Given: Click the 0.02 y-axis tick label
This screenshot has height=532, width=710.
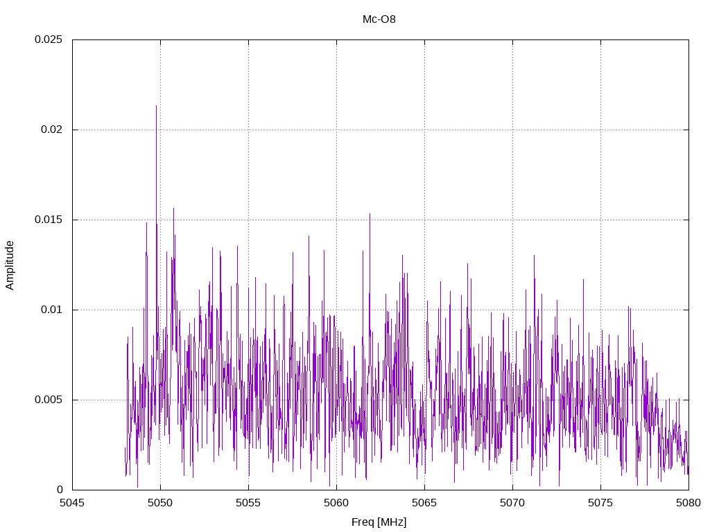Looking at the screenshot, I should click(51, 130).
